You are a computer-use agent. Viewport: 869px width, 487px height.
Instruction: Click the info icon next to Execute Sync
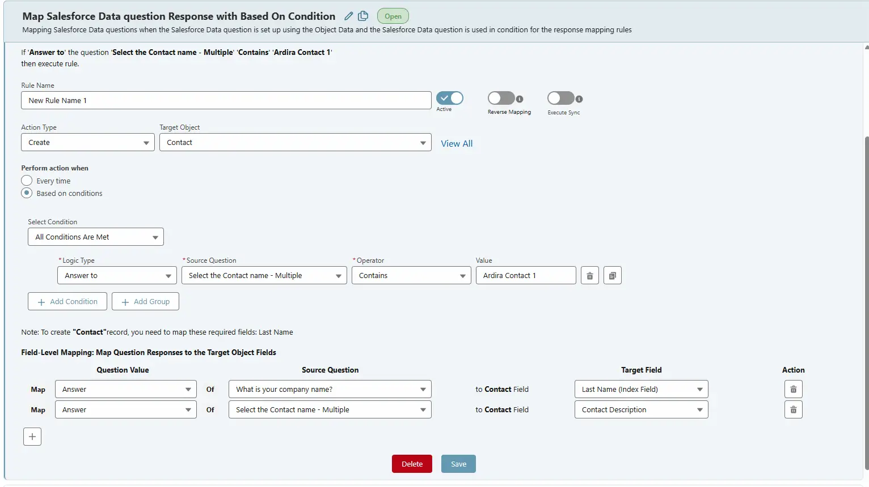coord(579,99)
